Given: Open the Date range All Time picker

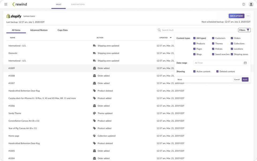Looking at the screenshot, I should click(x=221, y=63).
